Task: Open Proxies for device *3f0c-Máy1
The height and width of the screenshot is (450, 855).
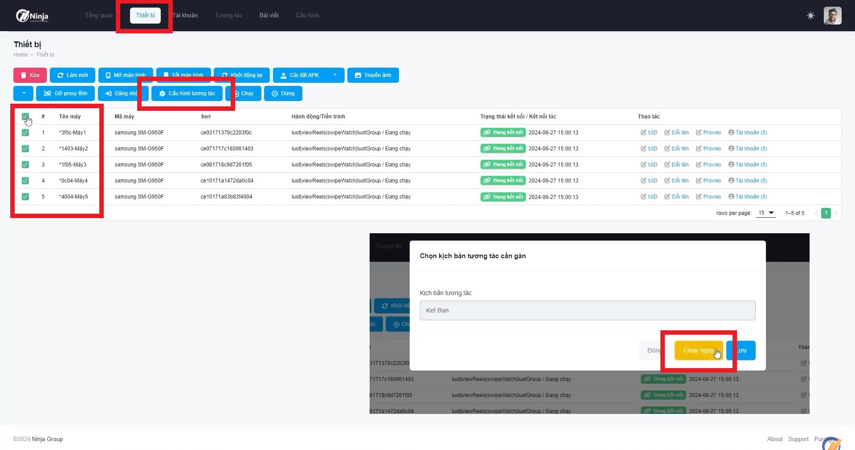Action: [708, 133]
